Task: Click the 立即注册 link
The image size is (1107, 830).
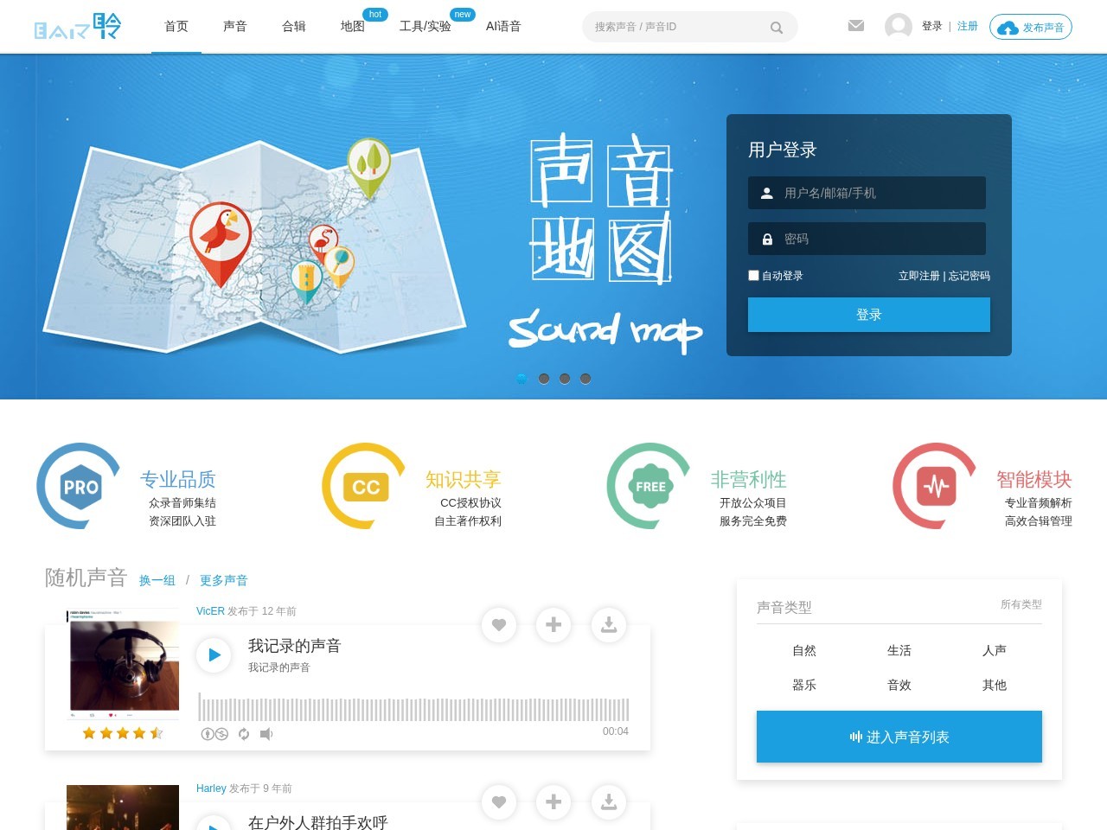Action: pyautogui.click(x=918, y=276)
